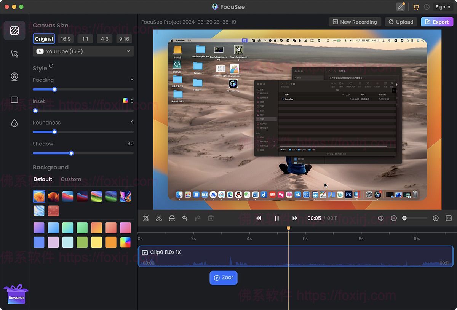Pause the video playback
Viewport: 457px width, 310px height.
click(x=276, y=218)
